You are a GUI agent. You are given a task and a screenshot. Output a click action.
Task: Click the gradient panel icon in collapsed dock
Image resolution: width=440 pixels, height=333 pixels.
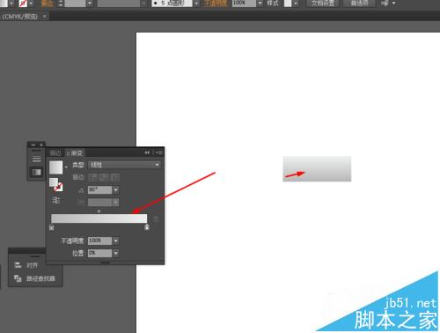click(x=37, y=172)
